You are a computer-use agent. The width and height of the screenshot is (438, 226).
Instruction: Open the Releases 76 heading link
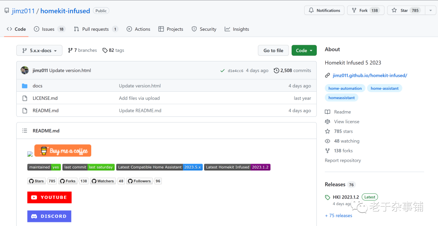340,184
